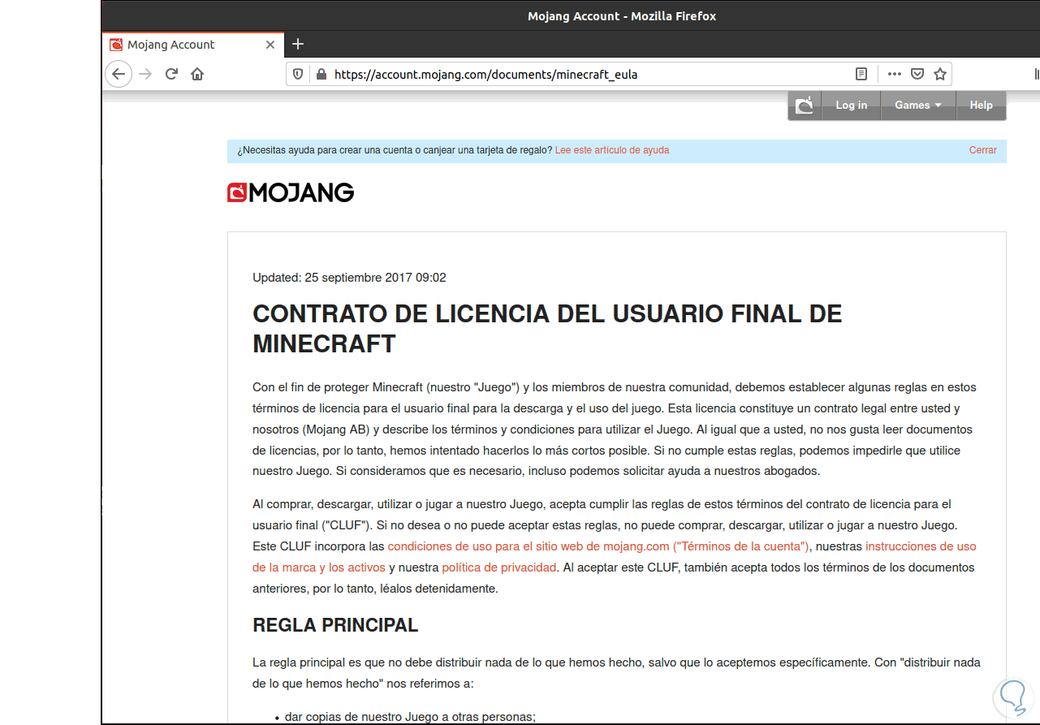Dismiss the help banner with Cerrar
This screenshot has width=1040, height=725.
coord(983,150)
